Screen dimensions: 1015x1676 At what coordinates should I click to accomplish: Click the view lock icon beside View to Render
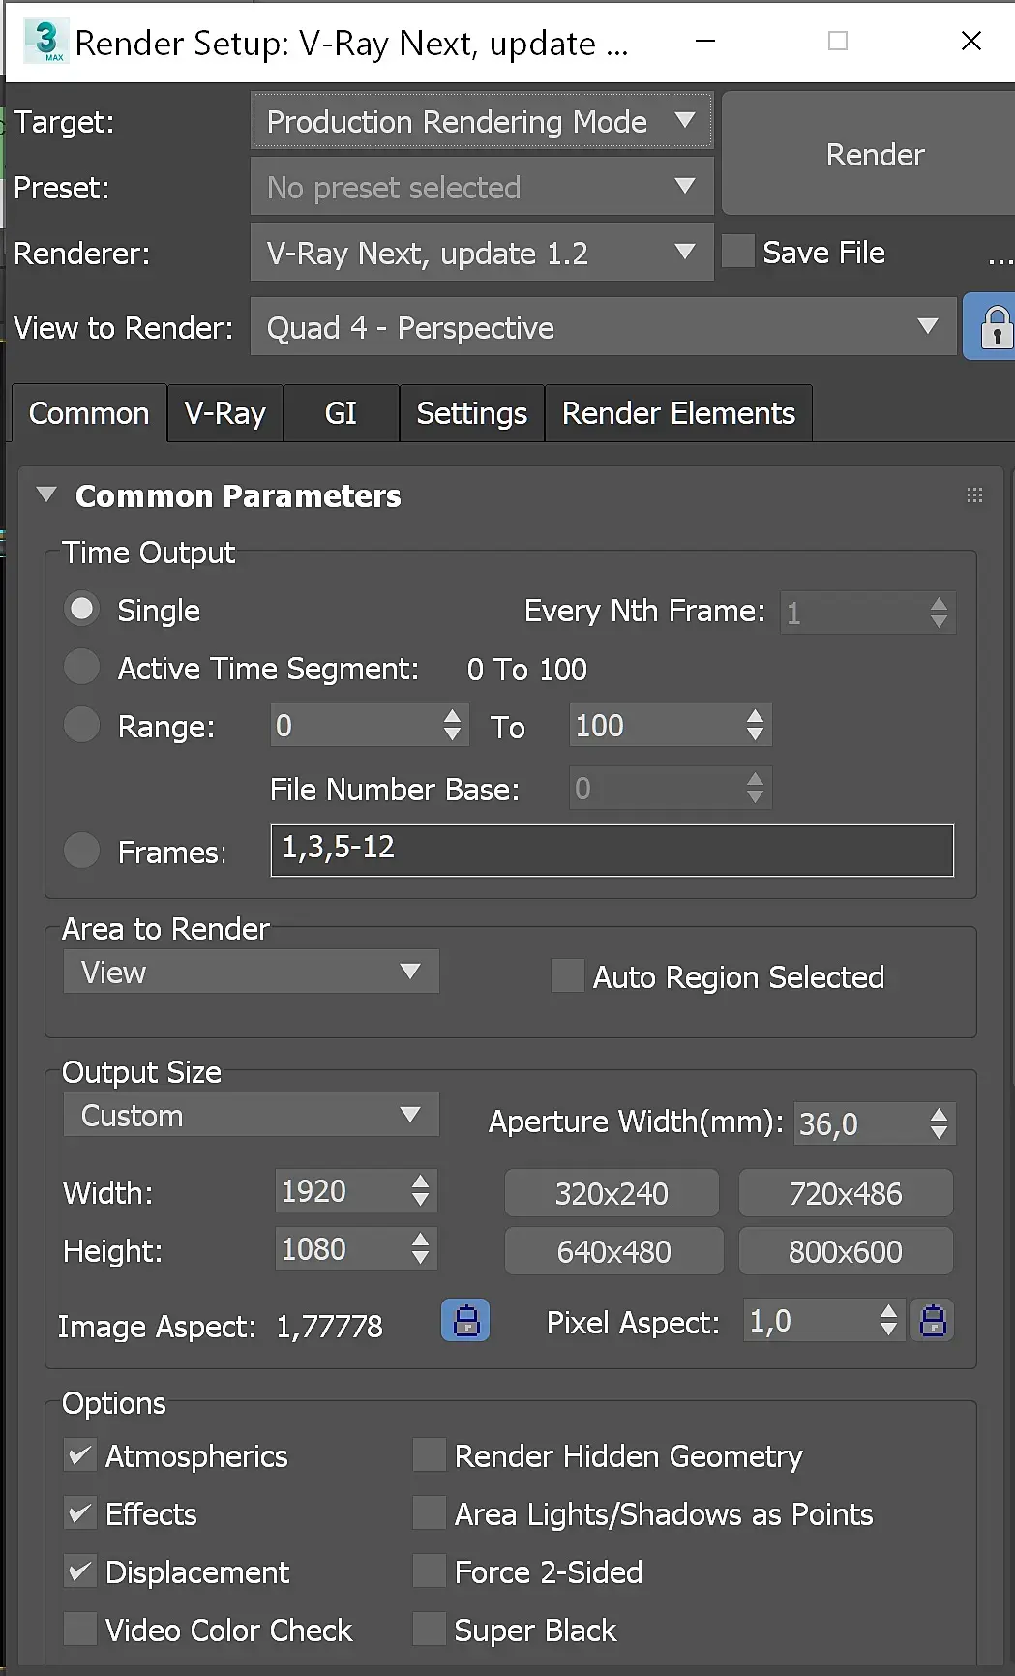[x=995, y=328]
